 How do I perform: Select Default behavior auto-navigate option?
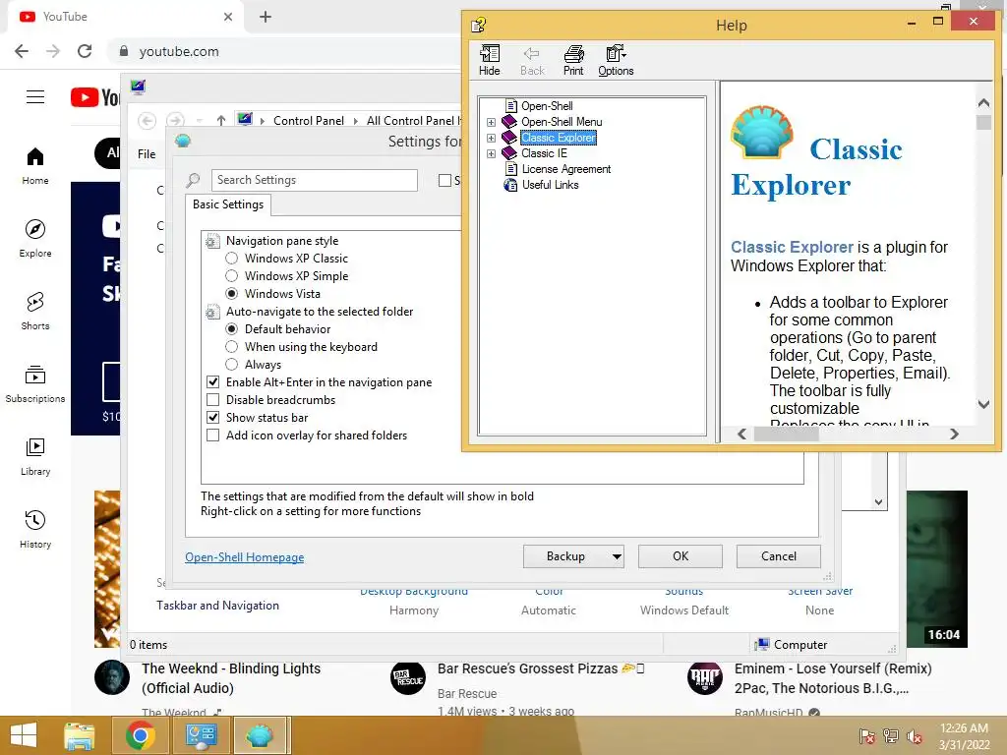tap(232, 328)
